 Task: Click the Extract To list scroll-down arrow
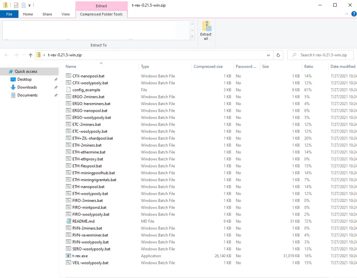192,31
